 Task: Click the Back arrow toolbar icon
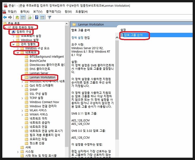tap(5, 17)
